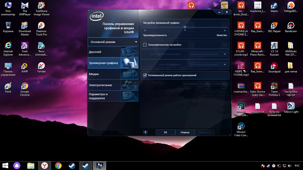Open Paint desktop shortcut

point(8,88)
